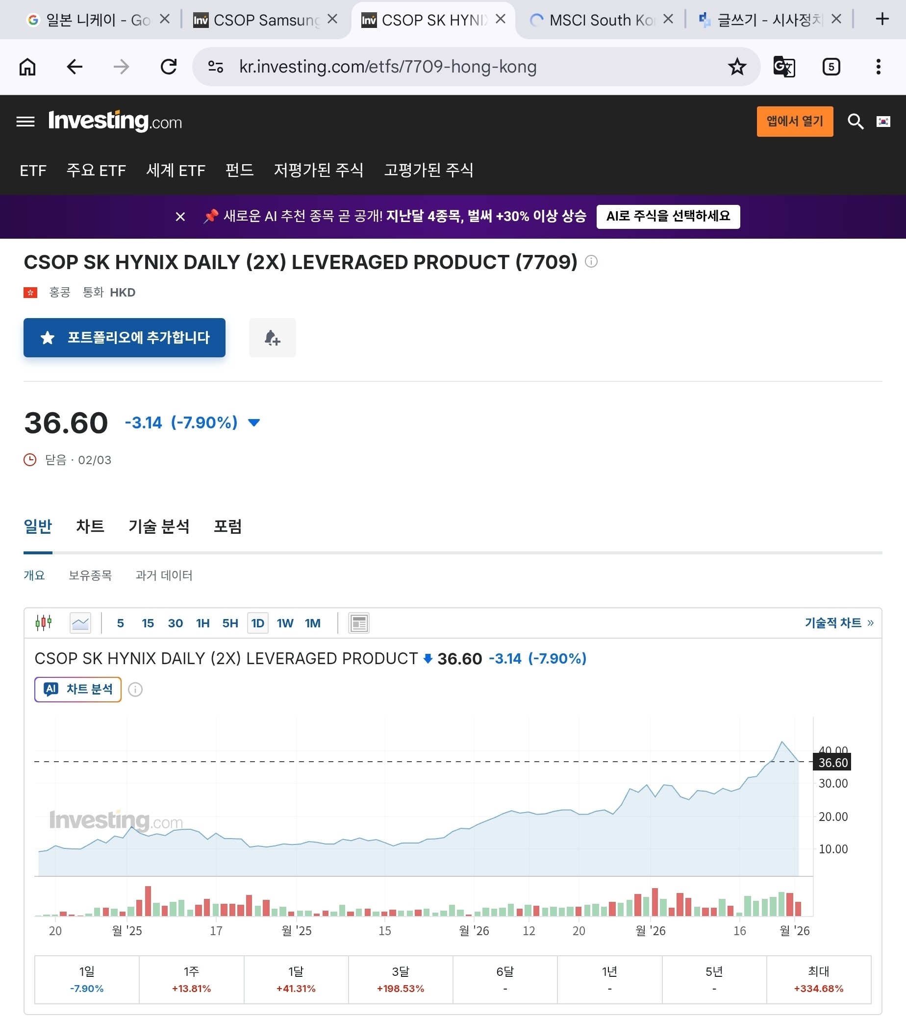The height and width of the screenshot is (1018, 906).
Task: Open the chart news overlay icon
Action: coord(359,623)
